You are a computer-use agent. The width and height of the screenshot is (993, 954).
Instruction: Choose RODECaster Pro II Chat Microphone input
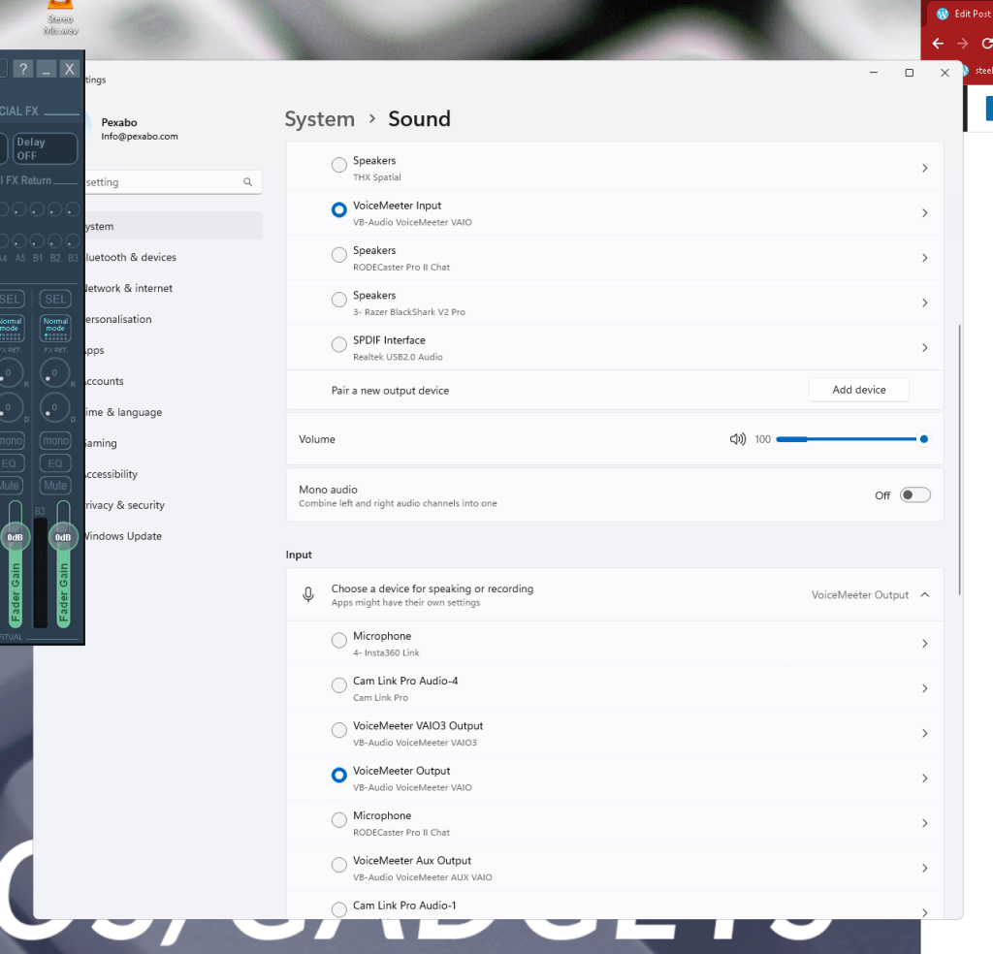tap(338, 820)
